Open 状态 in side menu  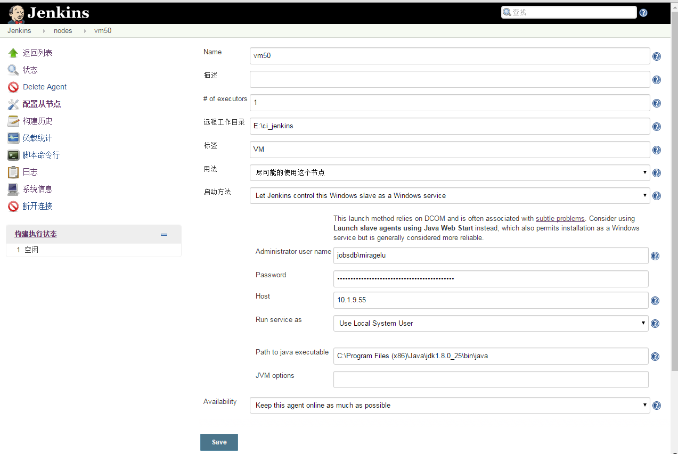30,70
